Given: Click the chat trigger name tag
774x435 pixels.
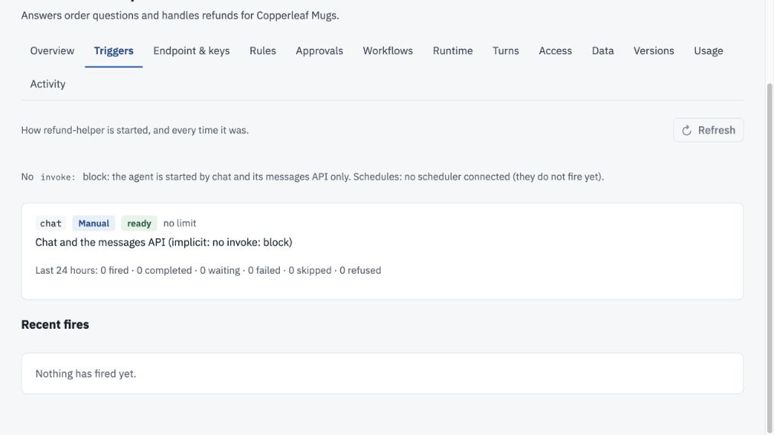Looking at the screenshot, I should coord(50,223).
